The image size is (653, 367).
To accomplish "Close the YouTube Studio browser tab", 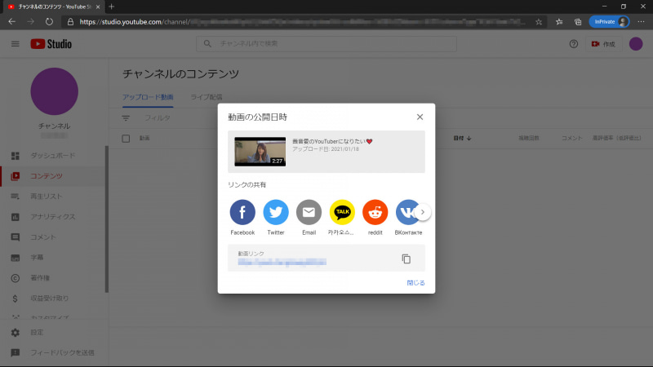I will [x=98, y=7].
